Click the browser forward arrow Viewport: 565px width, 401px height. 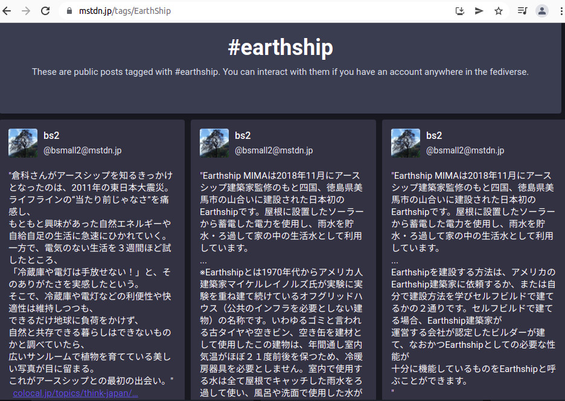26,11
